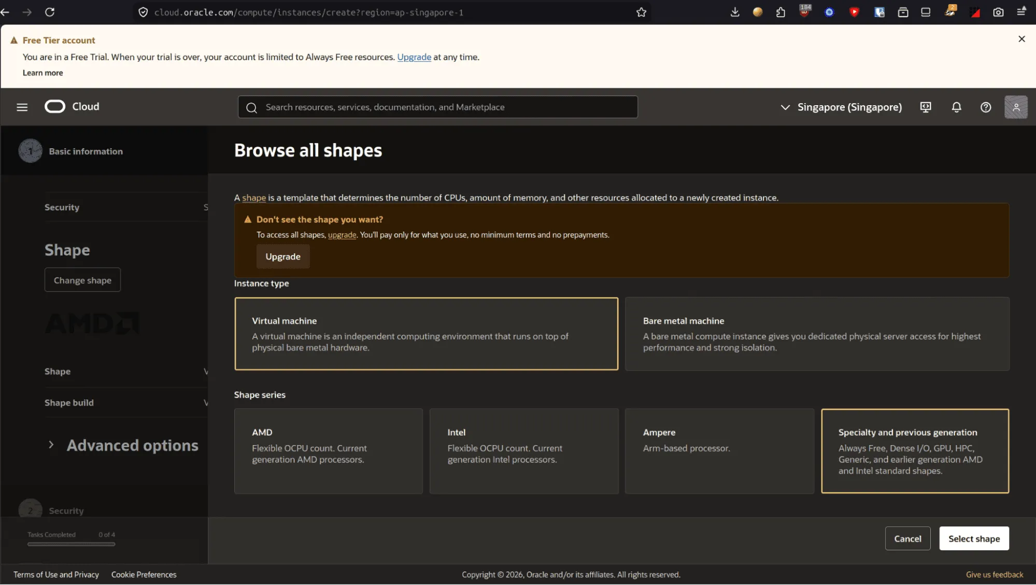
Task: Click the uBlock shield icon with 184 badge
Action: [x=805, y=11]
